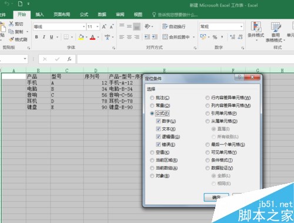The width and height of the screenshot is (294, 223).
Task: Apply the fill color bucket
Action: coord(81,37)
